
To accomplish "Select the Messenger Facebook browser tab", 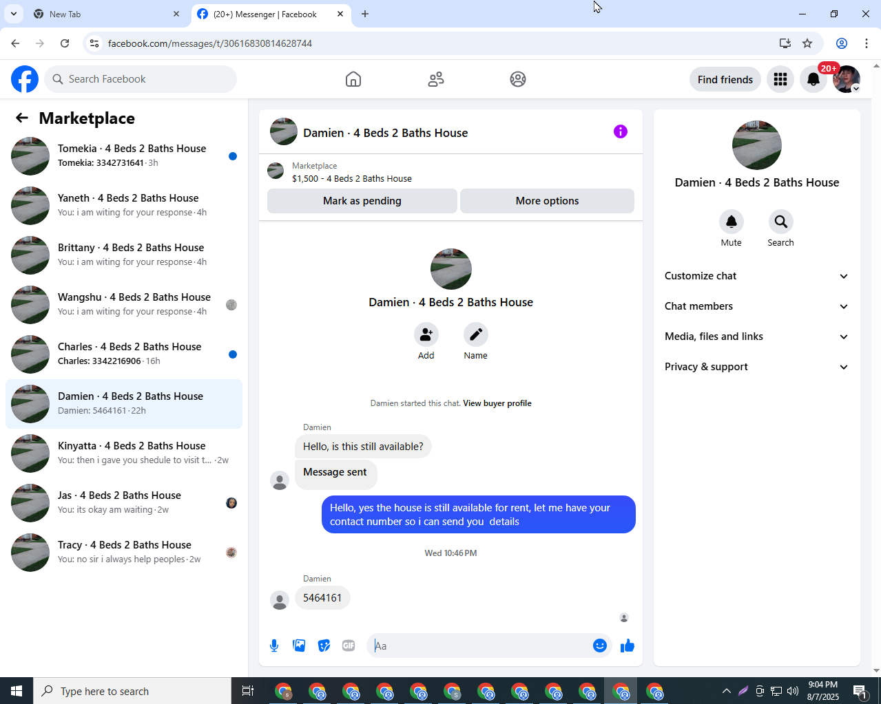I will click(x=270, y=14).
